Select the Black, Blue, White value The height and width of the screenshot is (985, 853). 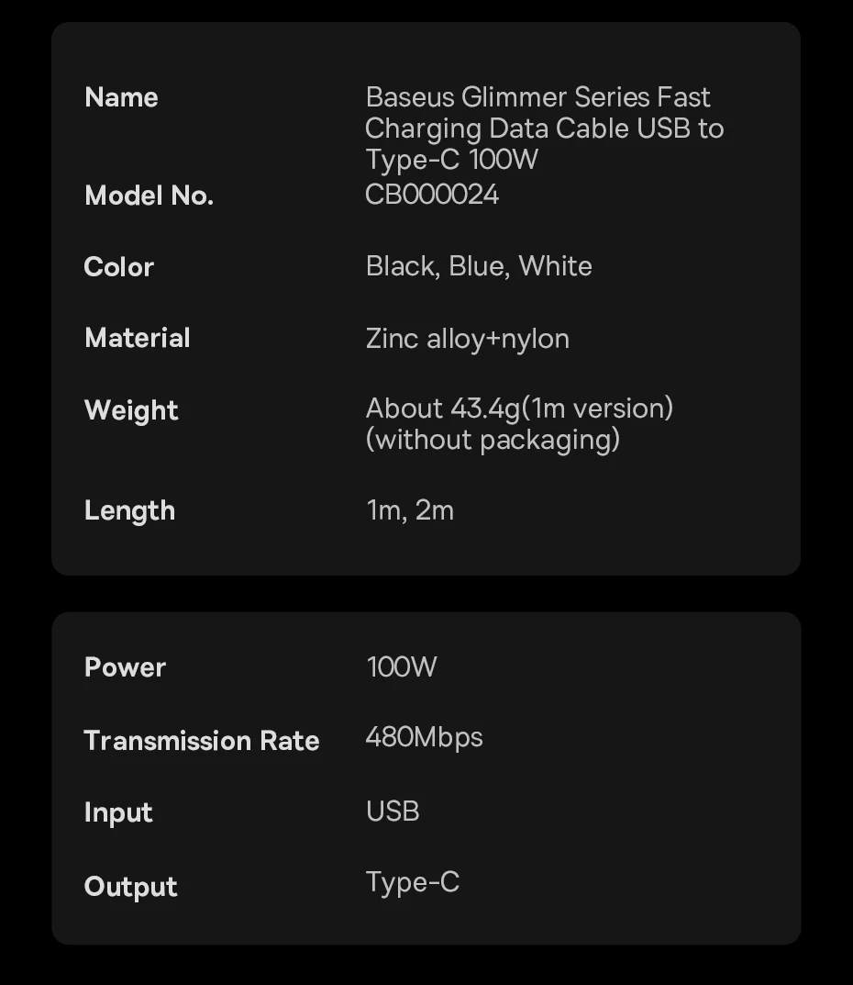point(479,266)
